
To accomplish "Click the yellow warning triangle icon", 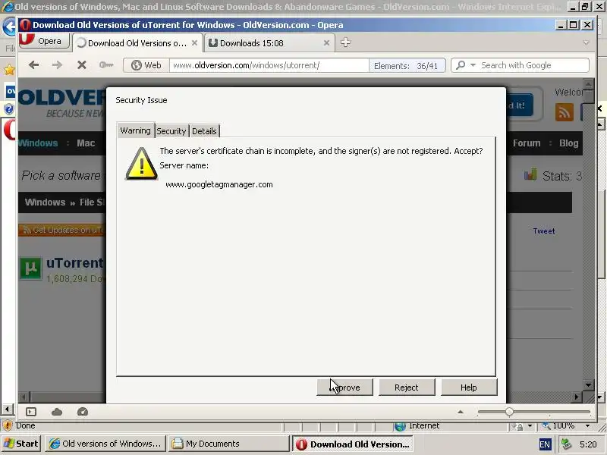I will pyautogui.click(x=142, y=164).
